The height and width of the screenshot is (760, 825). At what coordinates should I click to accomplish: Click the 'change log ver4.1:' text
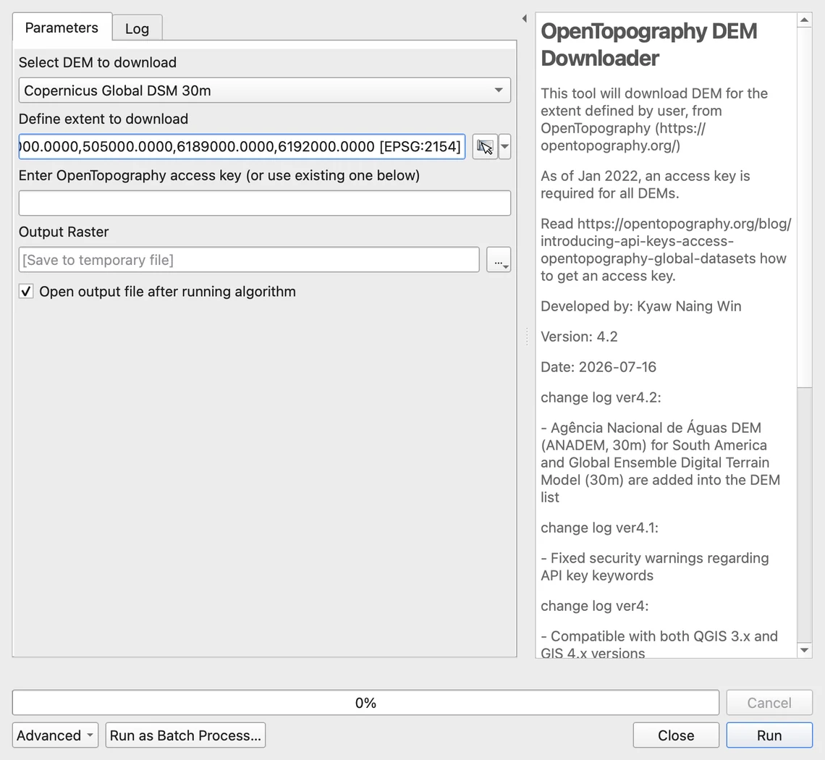click(599, 528)
